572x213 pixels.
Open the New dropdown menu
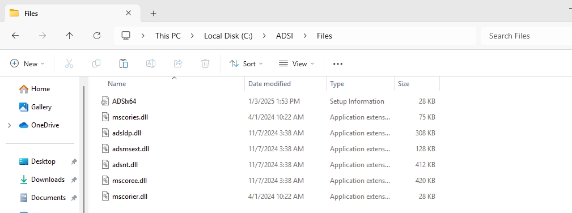click(27, 63)
